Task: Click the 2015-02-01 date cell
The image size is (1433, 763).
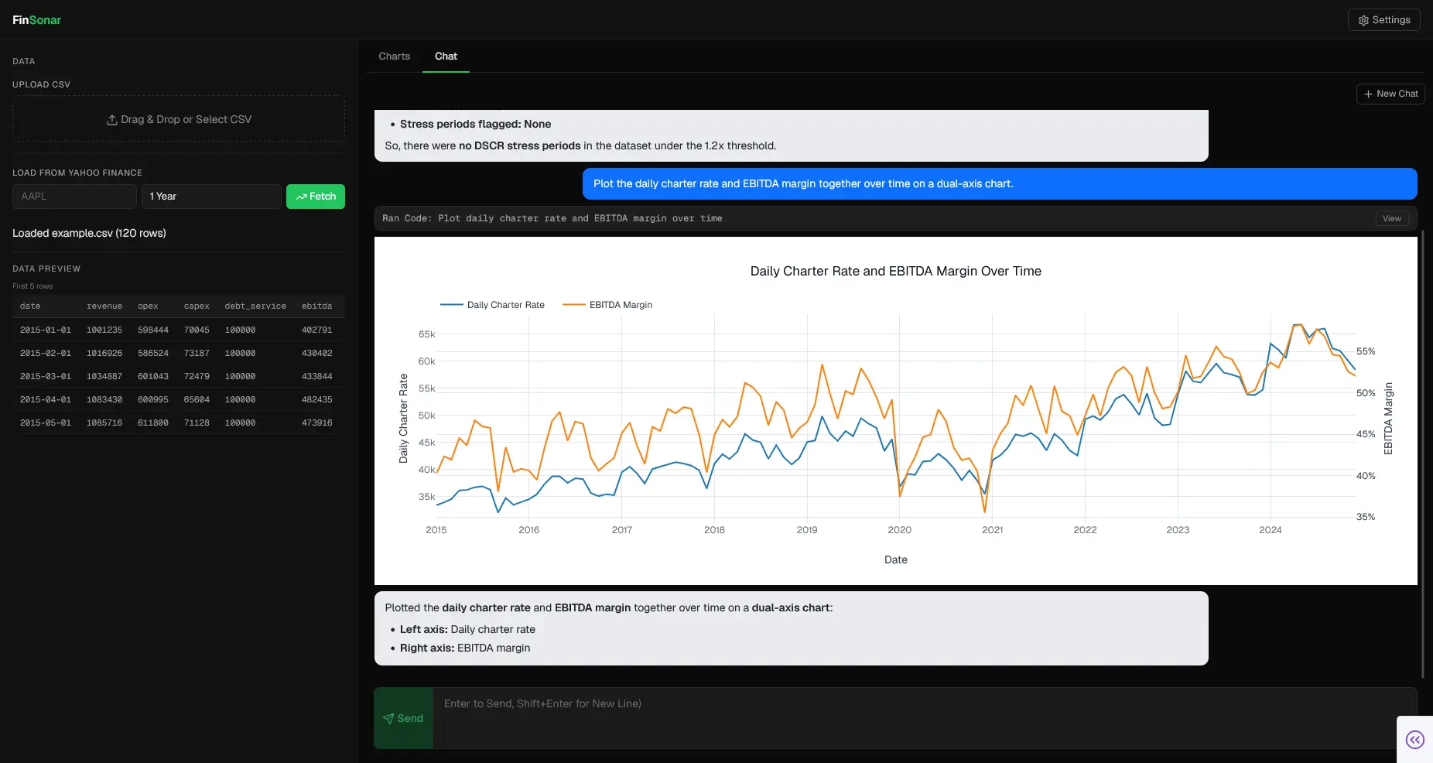Action: tap(46, 353)
